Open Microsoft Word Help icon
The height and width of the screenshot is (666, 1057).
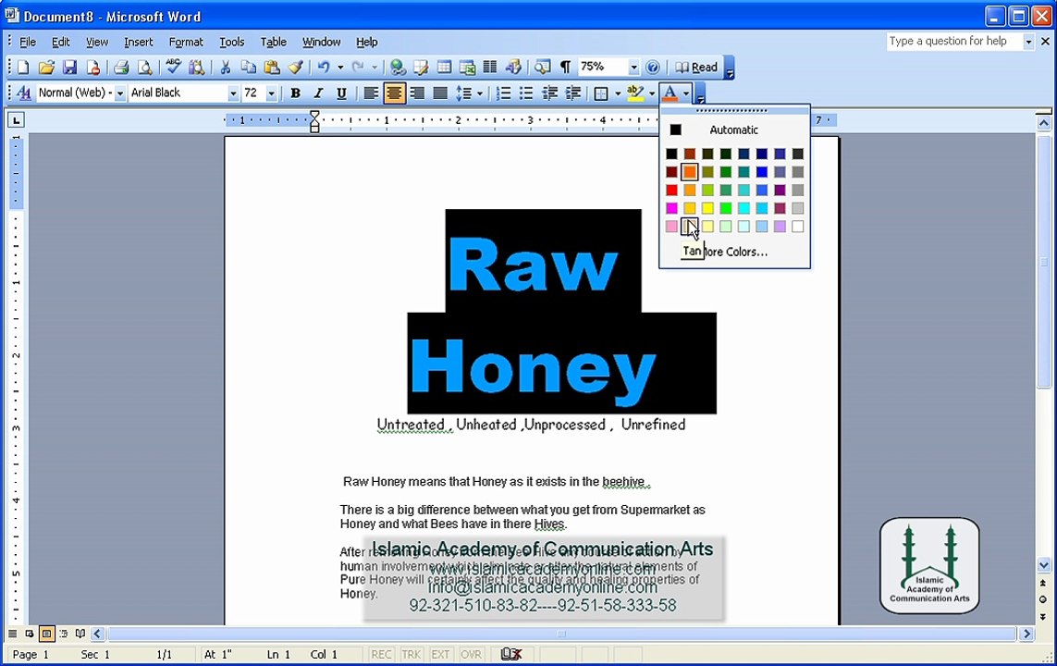click(653, 68)
